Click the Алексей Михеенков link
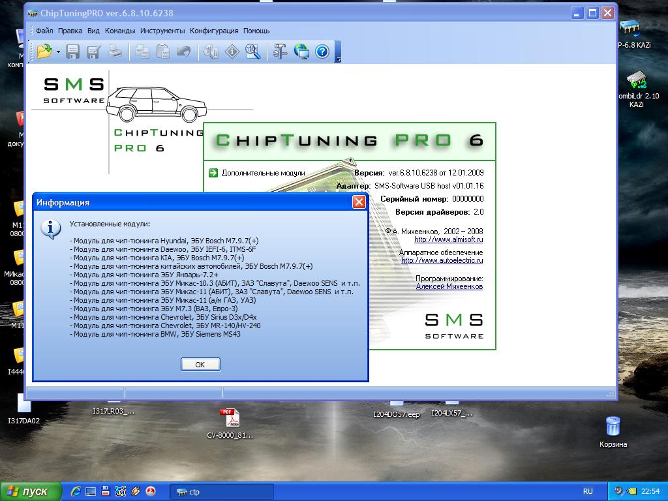This screenshot has height=501, width=668. [449, 286]
